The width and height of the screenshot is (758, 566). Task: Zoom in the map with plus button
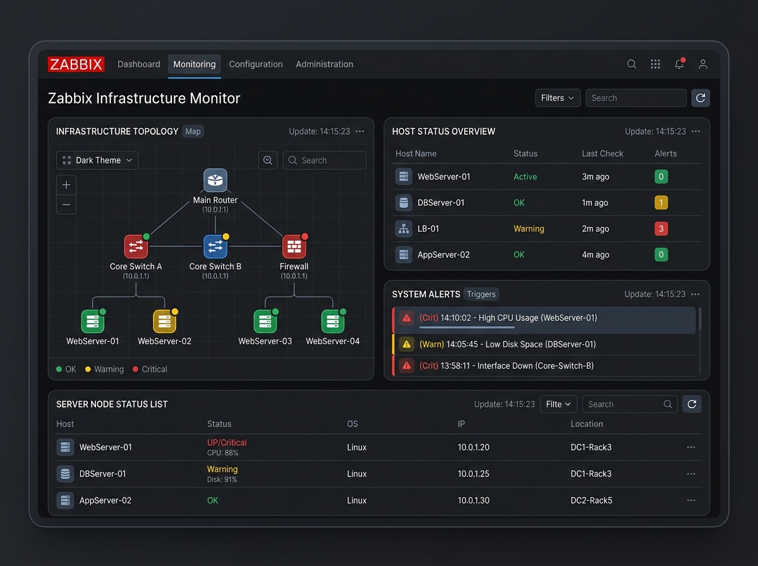[66, 184]
